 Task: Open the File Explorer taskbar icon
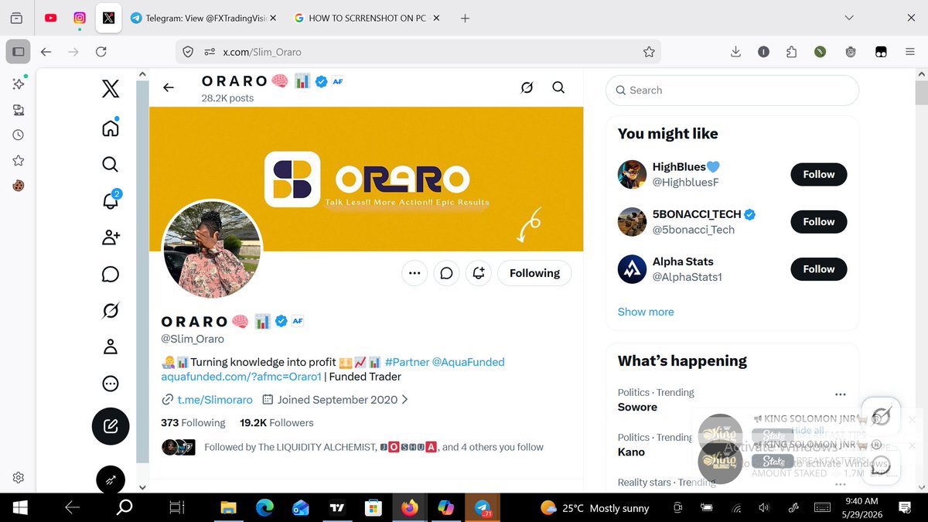coord(228,508)
